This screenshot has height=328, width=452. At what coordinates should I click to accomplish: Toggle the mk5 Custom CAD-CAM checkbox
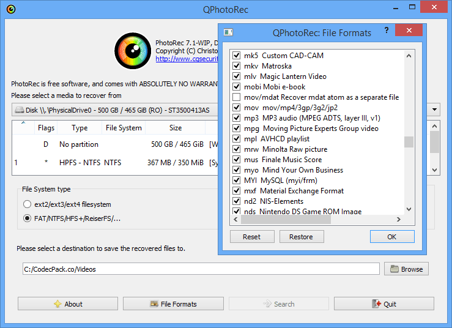(x=236, y=56)
